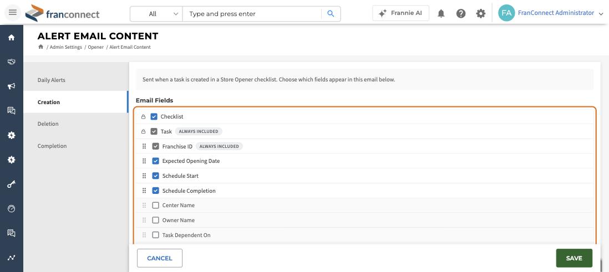This screenshot has height=272, width=609.
Task: Select the Creation tab
Action: tap(76, 102)
